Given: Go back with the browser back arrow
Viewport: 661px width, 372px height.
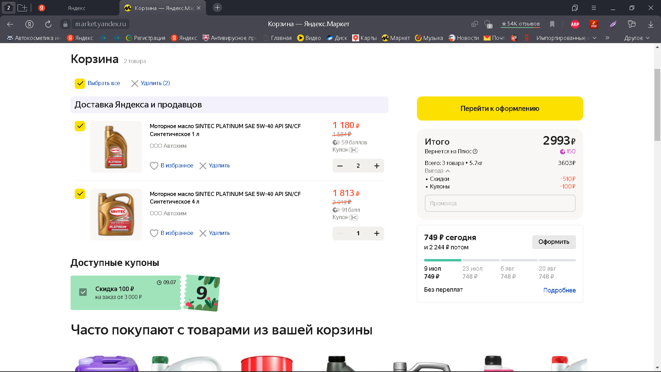Looking at the screenshot, I should point(10,24).
